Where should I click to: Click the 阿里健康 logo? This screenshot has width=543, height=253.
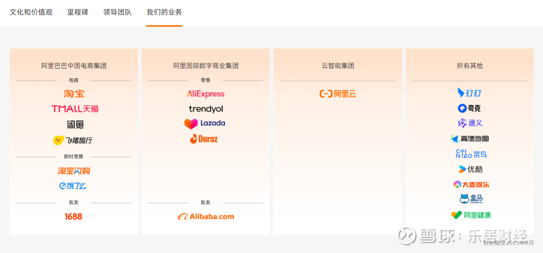pos(471,215)
